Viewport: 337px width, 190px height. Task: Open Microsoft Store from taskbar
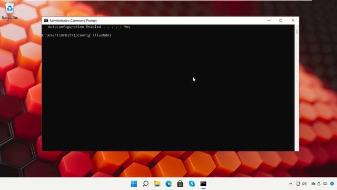(180, 184)
